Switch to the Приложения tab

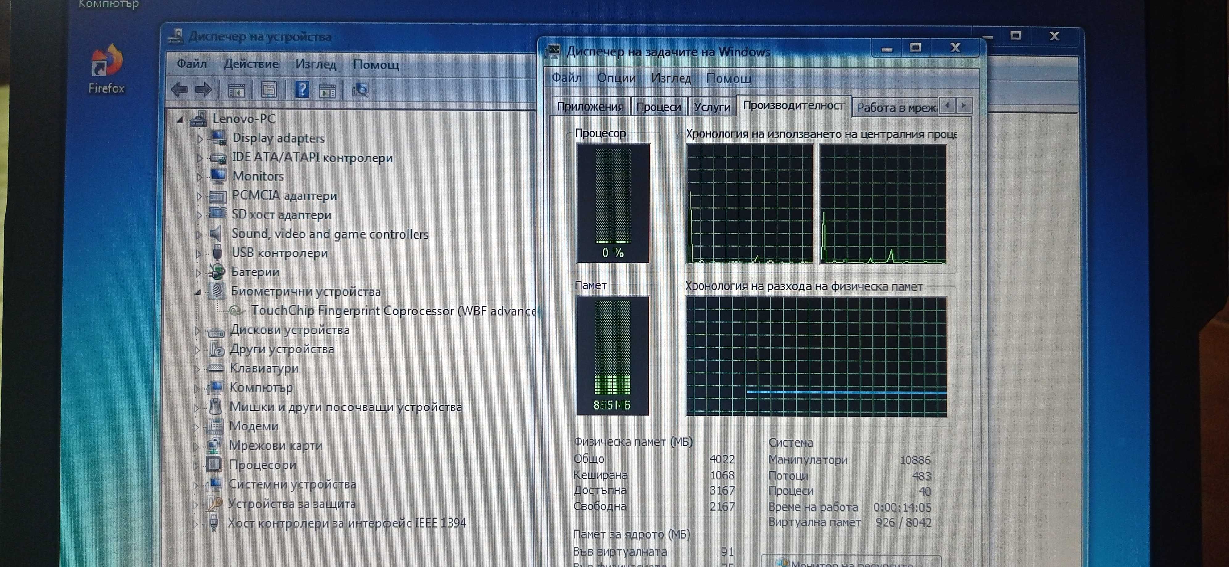591,107
